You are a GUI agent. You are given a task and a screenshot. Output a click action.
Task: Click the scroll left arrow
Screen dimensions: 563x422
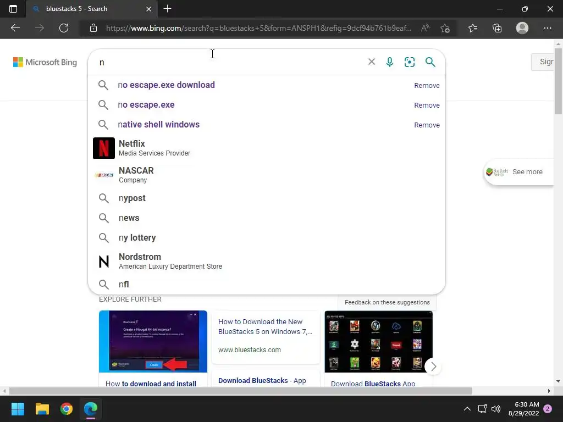coord(4,391)
